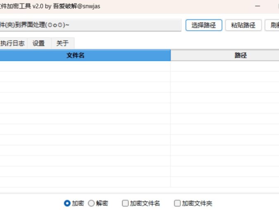Click the 选择路径 button
Viewport: 279px width, 210px height.
coord(204,25)
